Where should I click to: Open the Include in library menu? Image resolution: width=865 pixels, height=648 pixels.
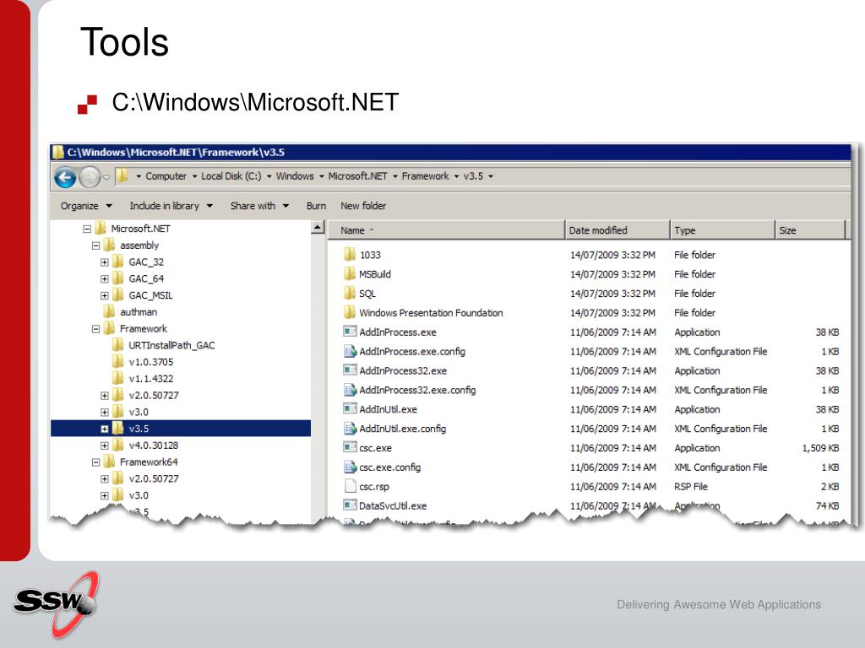[171, 206]
